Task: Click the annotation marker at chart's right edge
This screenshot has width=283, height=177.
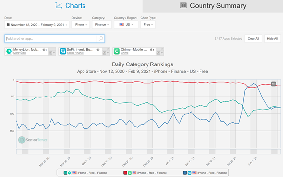Action: point(274,84)
